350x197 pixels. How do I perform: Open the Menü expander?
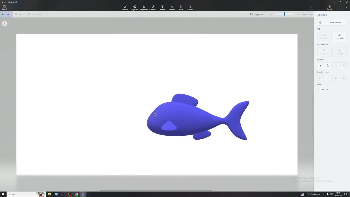5,8
